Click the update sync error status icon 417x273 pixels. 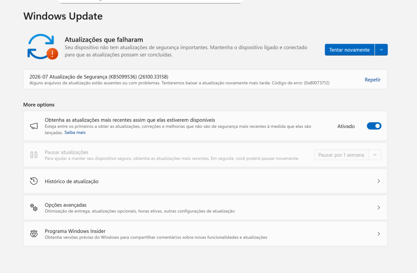[x=43, y=47]
